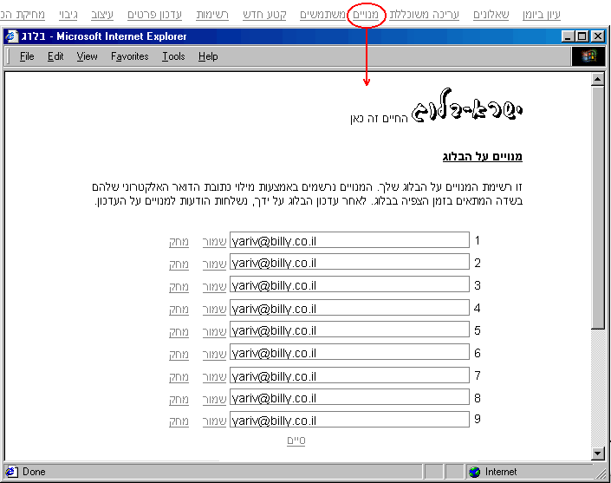Open the Tools menu
The width and height of the screenshot is (611, 483).
173,56
